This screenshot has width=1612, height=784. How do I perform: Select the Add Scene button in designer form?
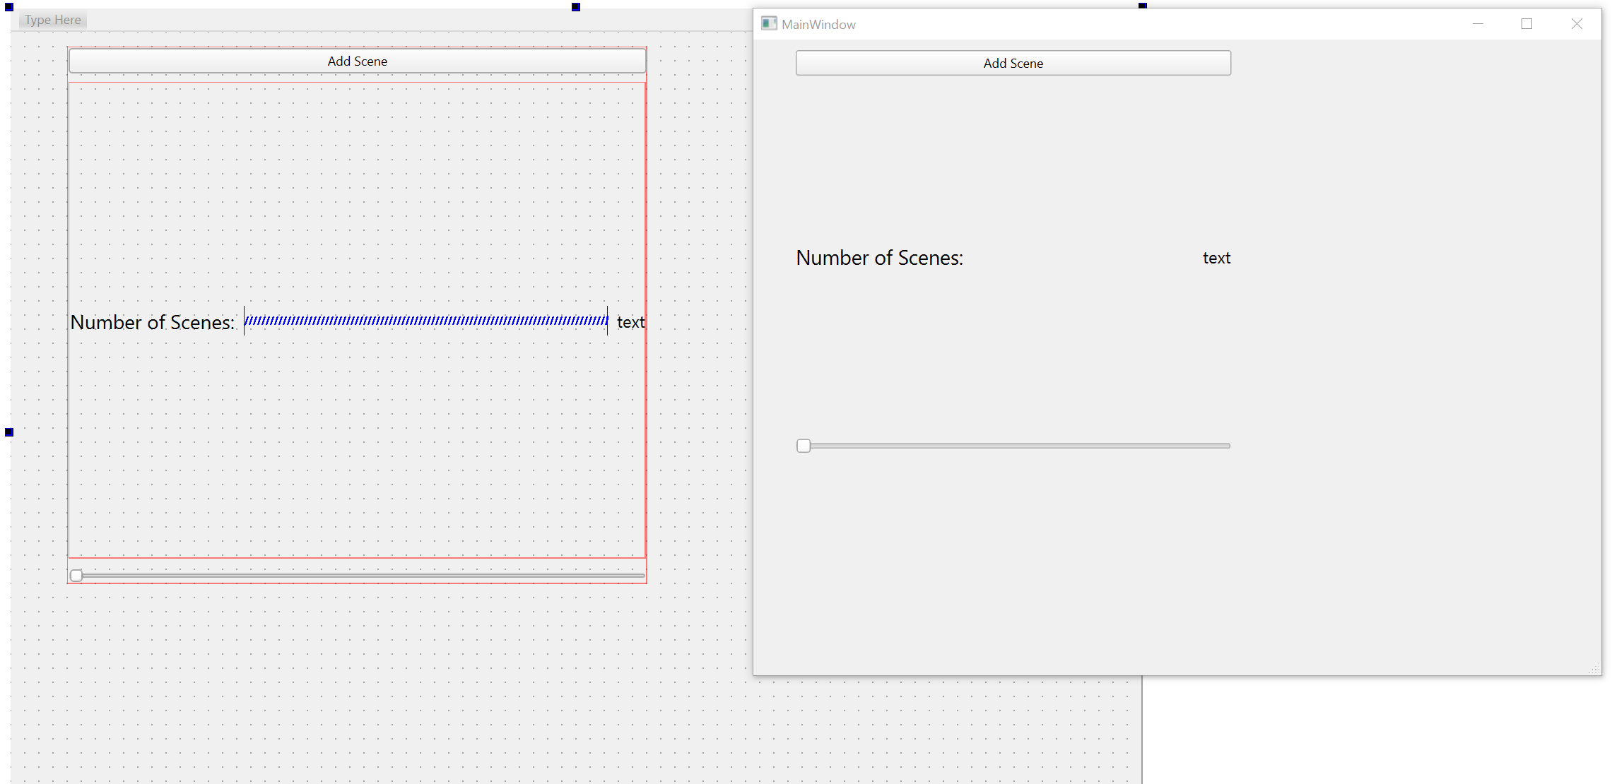tap(358, 61)
